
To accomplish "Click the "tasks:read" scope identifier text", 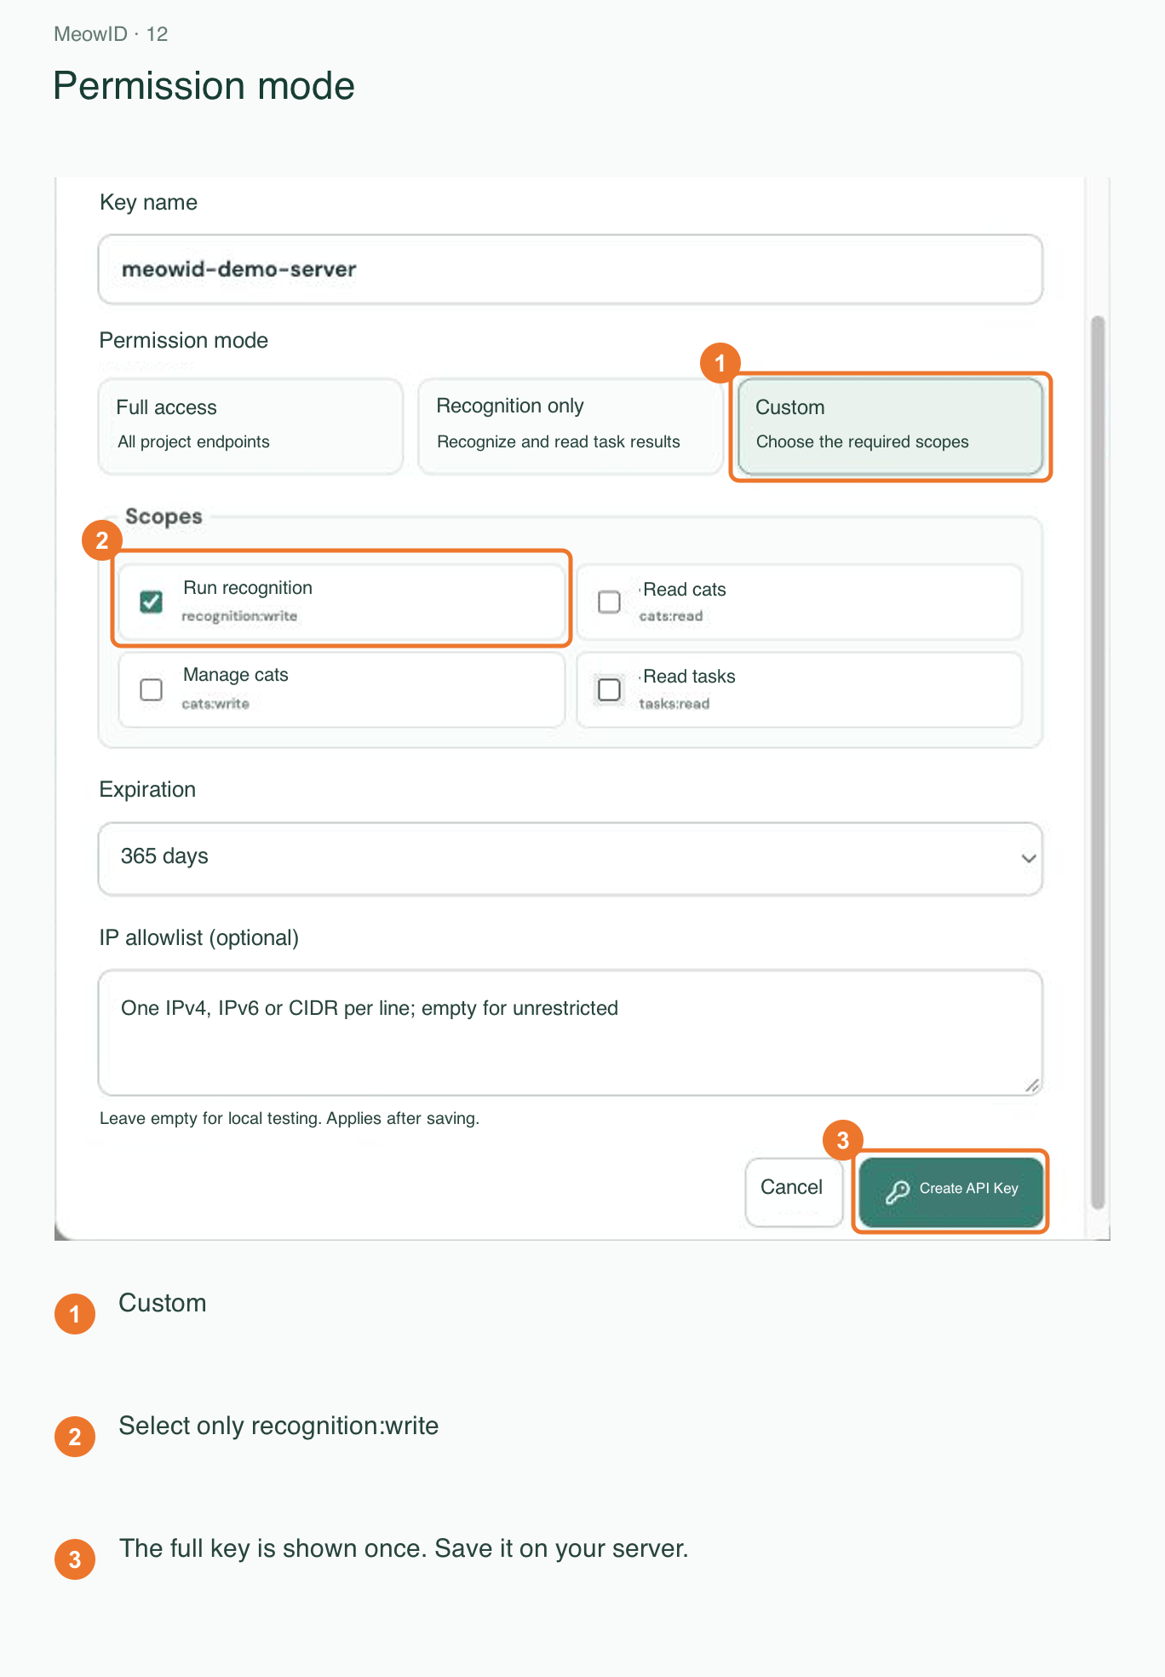I will [674, 704].
